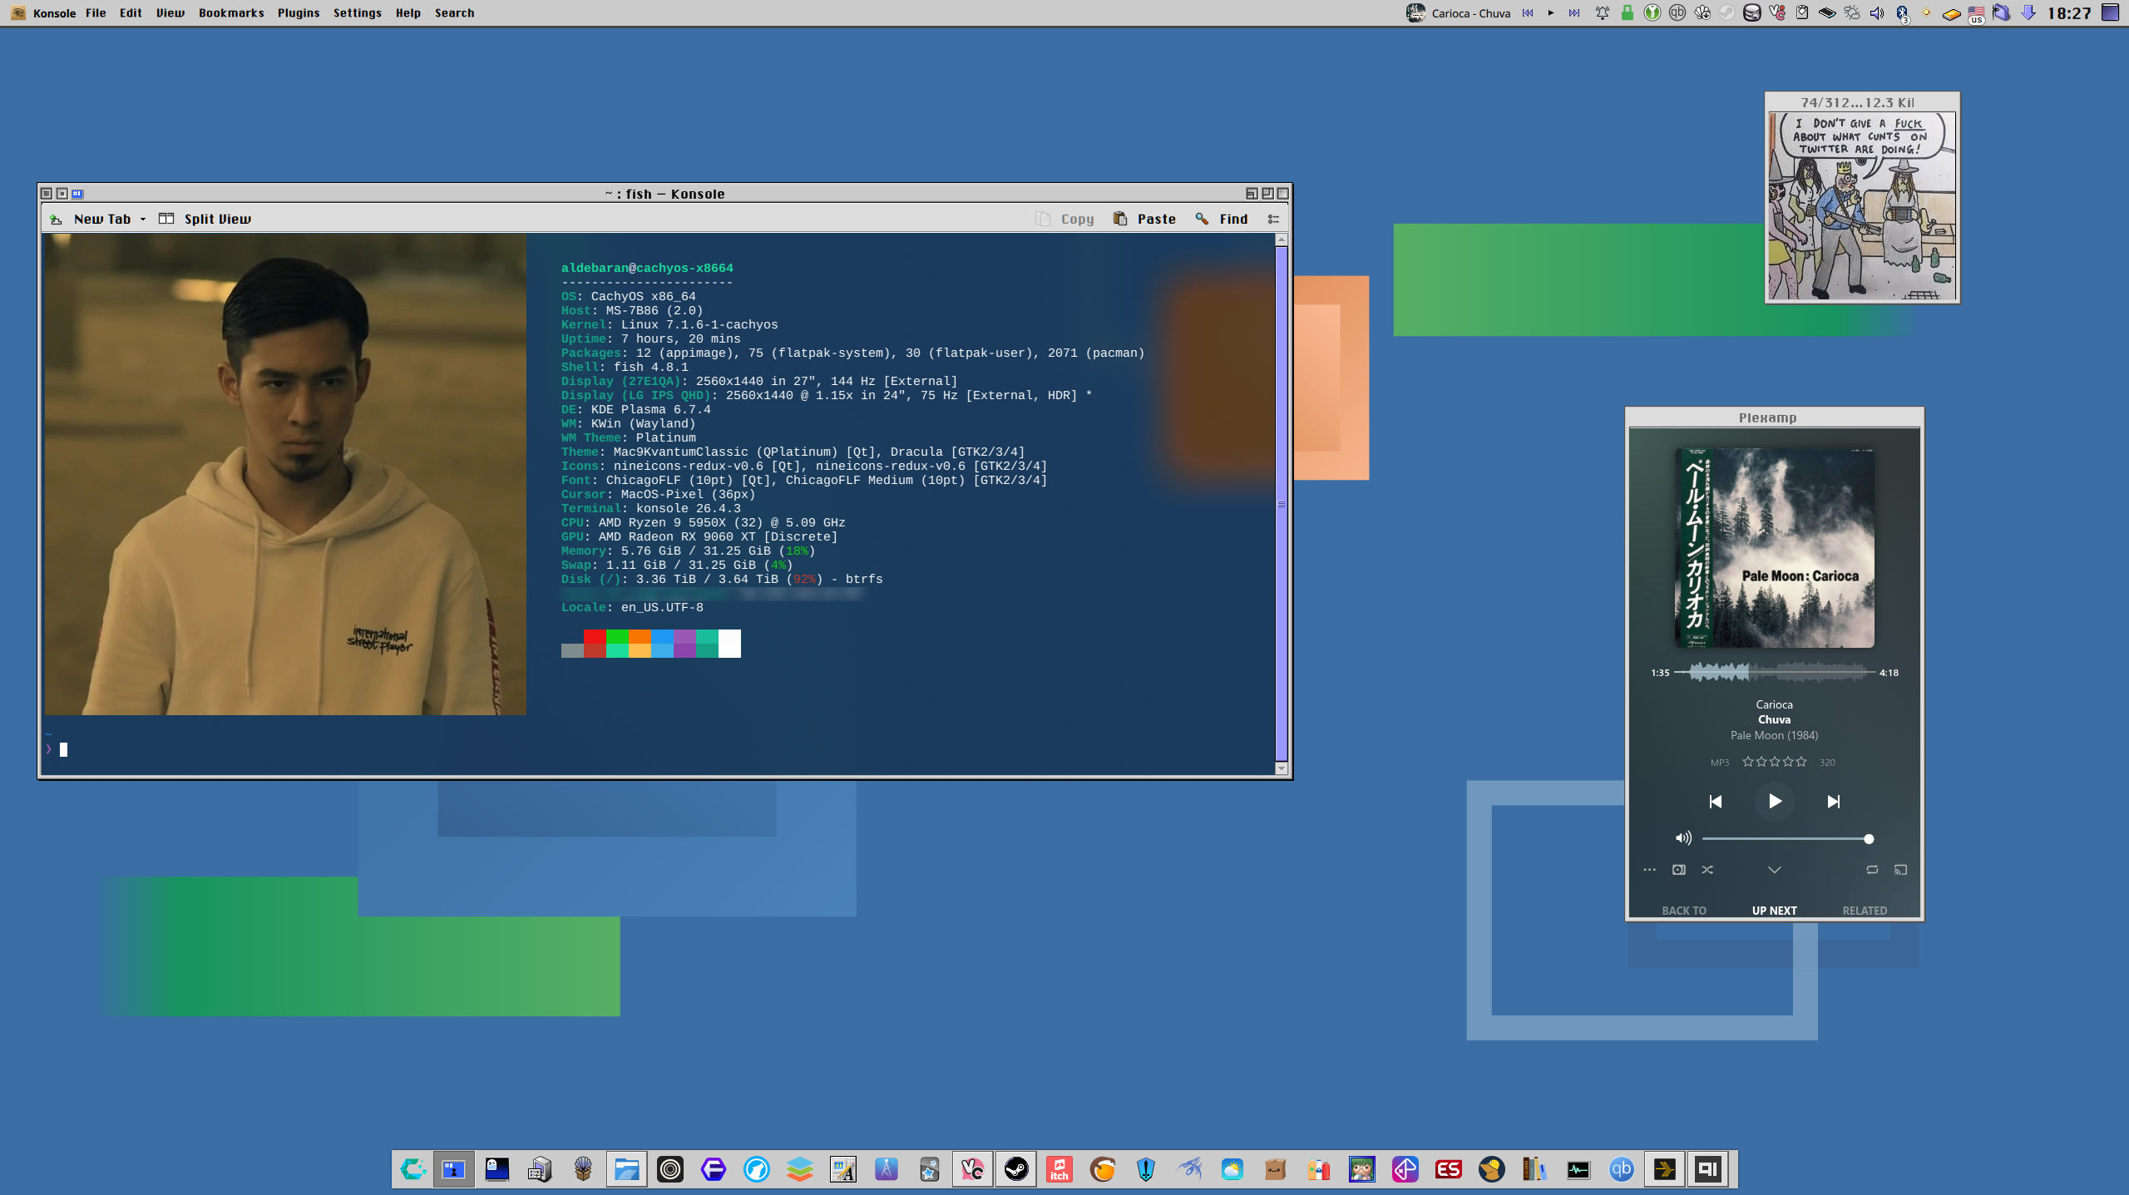Viewport: 2129px width, 1195px height.
Task: Toggle repeat mode in Plexamp
Action: pos(1872,870)
